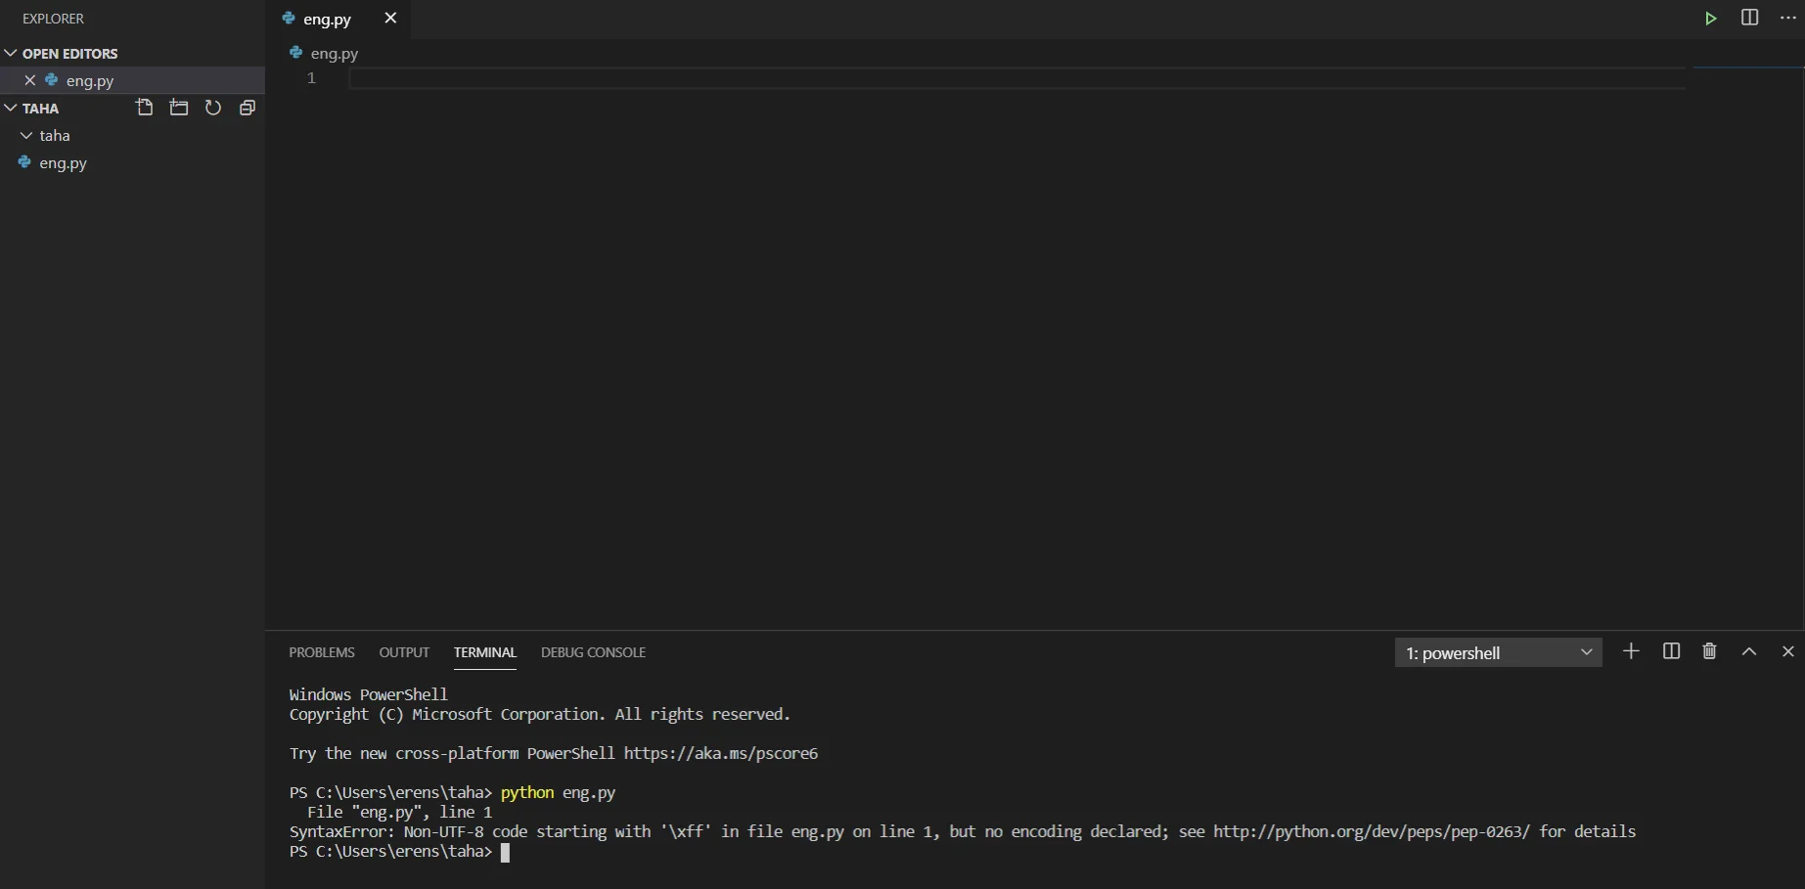Collapse the OPEN EDITORS section
The height and width of the screenshot is (889, 1805).
[12, 54]
